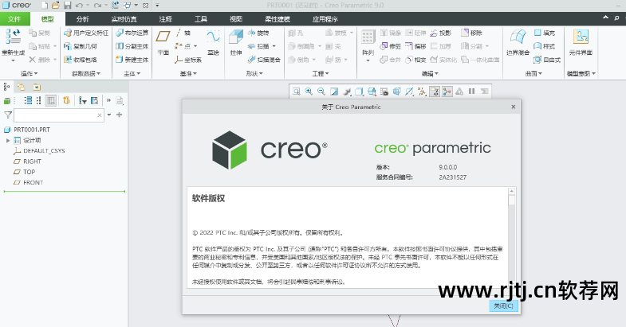
Task: Expand the 编辑 group dropdown
Action: point(430,74)
